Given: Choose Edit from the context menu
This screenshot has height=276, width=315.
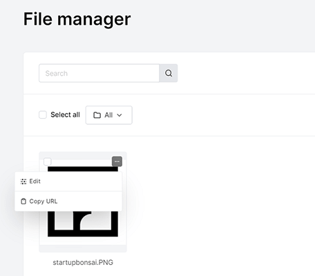Looking at the screenshot, I should (x=68, y=181).
